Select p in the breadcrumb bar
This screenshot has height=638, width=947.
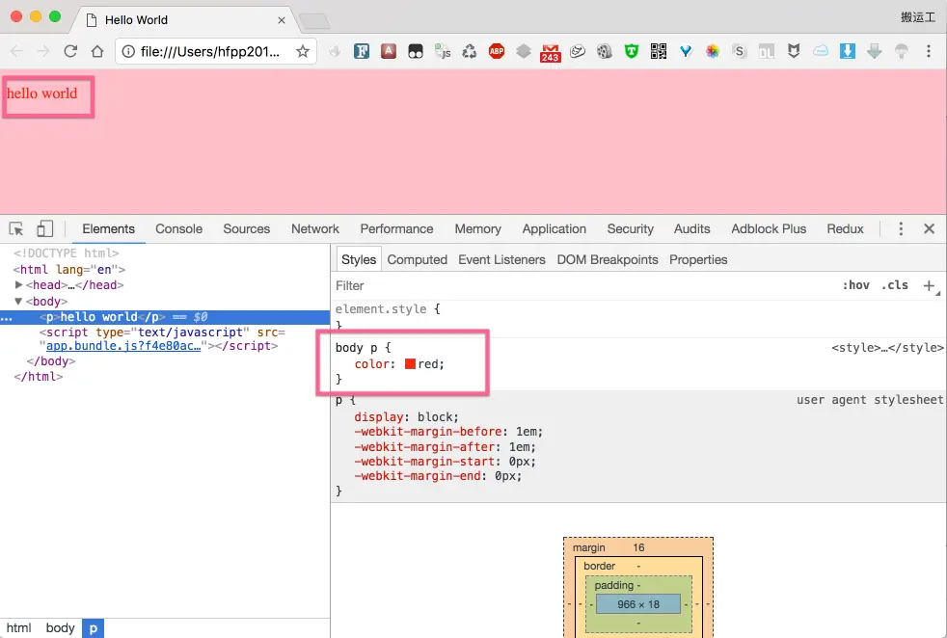[x=93, y=627]
